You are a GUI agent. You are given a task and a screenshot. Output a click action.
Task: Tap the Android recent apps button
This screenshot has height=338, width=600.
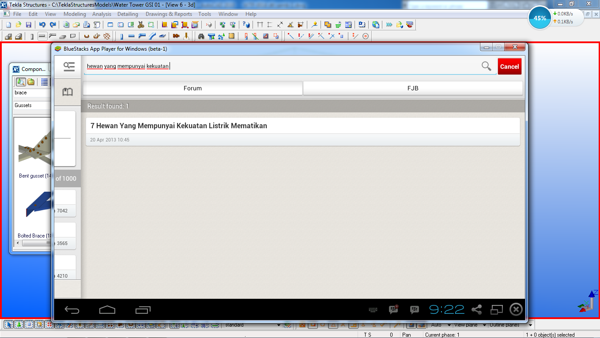click(x=143, y=310)
